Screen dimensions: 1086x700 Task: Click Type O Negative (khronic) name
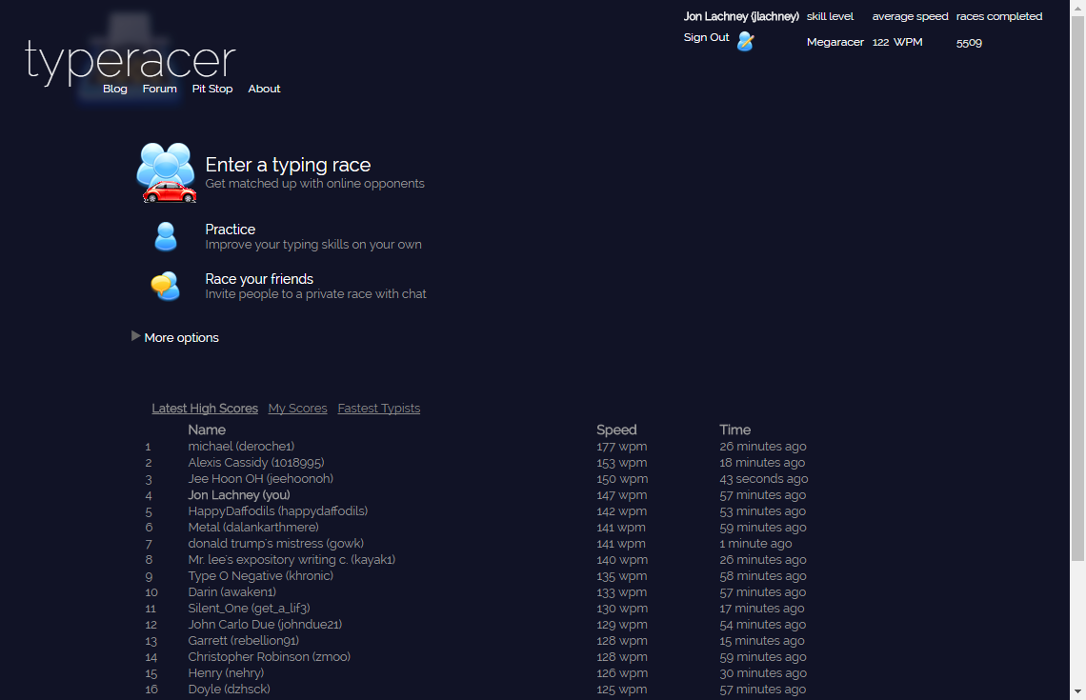260,576
